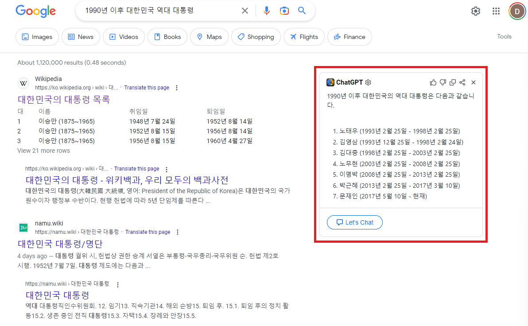Screen dimensions: 528x326
Task: Click the ChatGPT logo icon
Action: [x=330, y=82]
